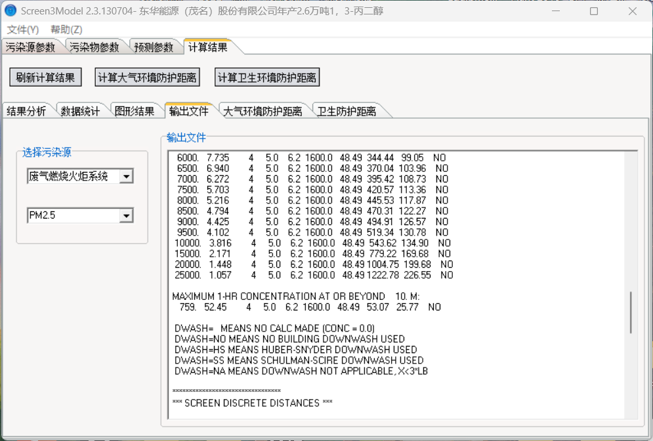Click the output row starting with 6500.
653x441 pixels.
point(312,168)
